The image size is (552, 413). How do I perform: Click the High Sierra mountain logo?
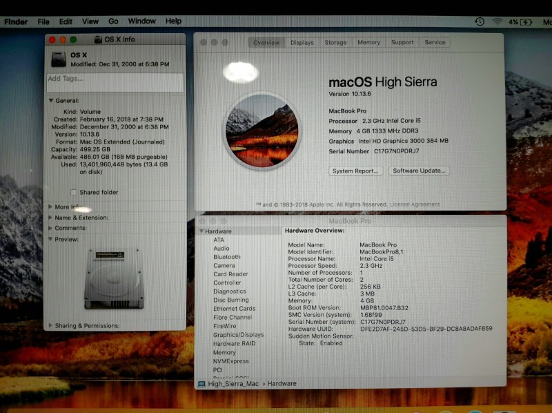tap(262, 131)
